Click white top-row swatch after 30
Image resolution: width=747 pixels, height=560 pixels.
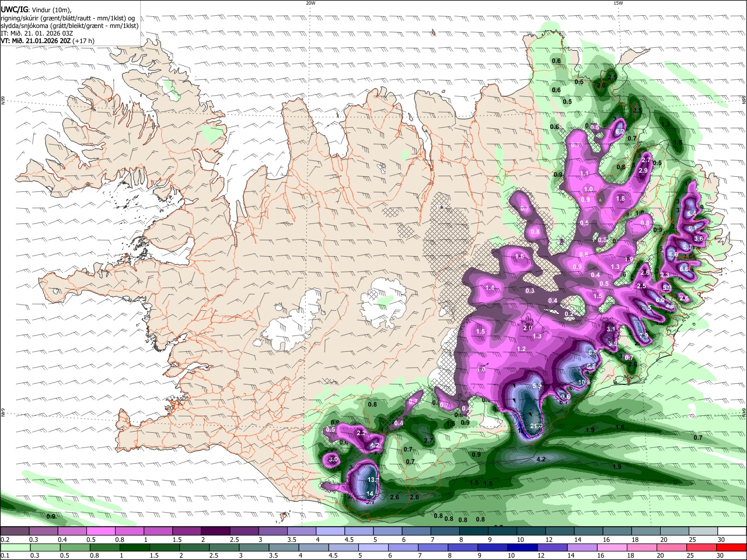732,531
